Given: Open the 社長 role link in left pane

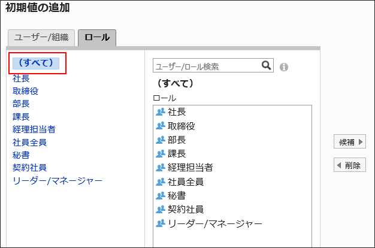Looking at the screenshot, I should point(21,78).
